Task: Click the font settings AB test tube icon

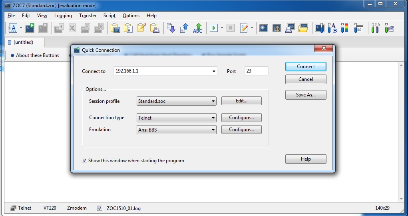Action: [332, 28]
